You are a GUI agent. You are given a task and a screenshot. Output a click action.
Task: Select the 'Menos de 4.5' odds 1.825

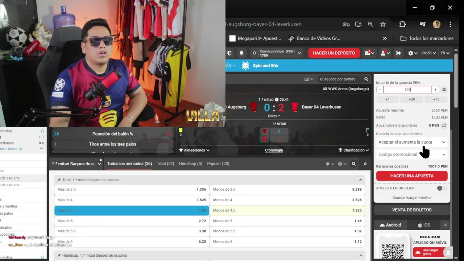(287, 210)
